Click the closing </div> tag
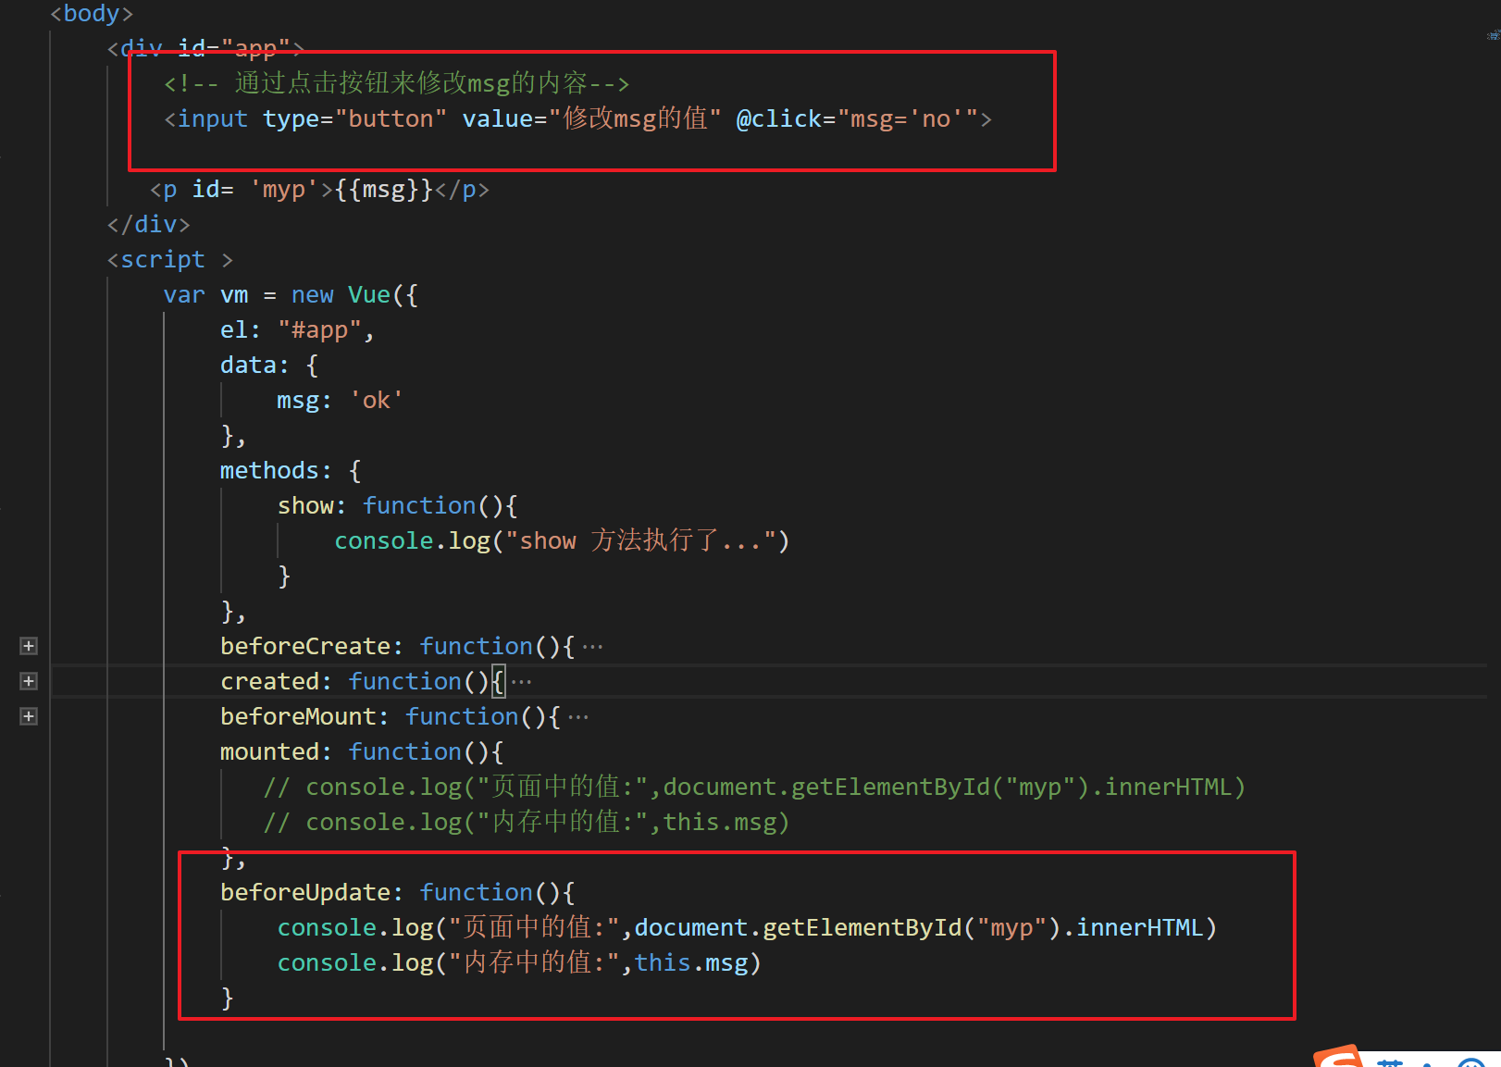The image size is (1501, 1067). pos(148,224)
